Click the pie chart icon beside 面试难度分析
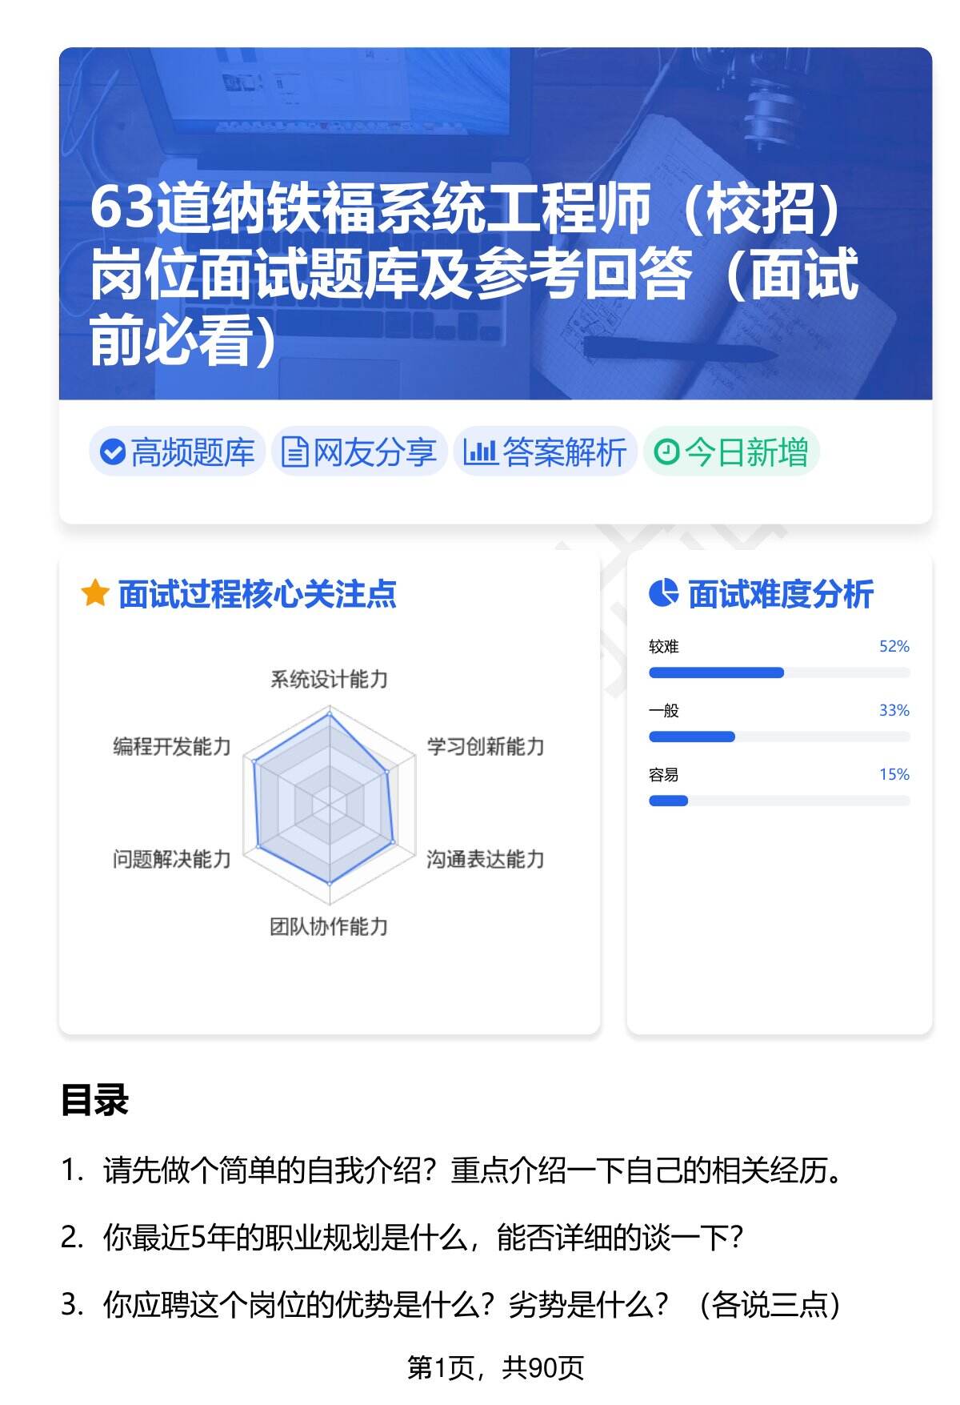 coord(663,594)
